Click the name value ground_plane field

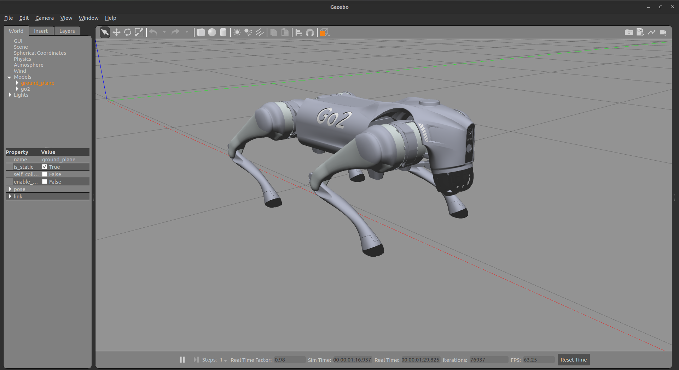65,159
